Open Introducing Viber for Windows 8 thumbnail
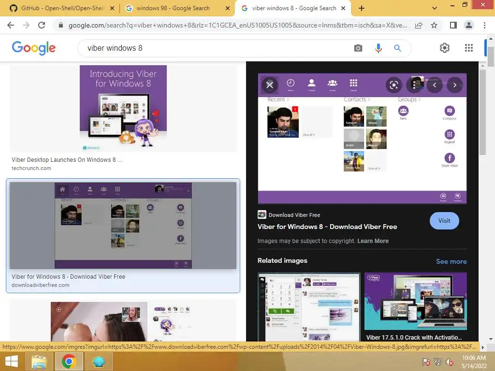495x371 pixels. [123, 108]
